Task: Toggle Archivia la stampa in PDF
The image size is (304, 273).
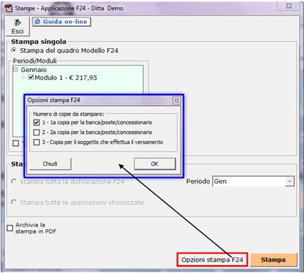Action: click(10, 228)
